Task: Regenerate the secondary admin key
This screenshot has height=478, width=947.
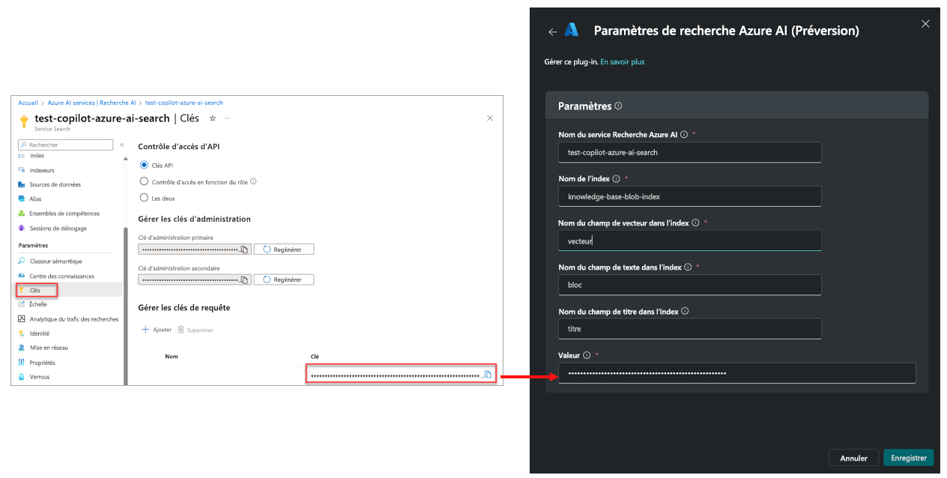Action: pos(283,279)
